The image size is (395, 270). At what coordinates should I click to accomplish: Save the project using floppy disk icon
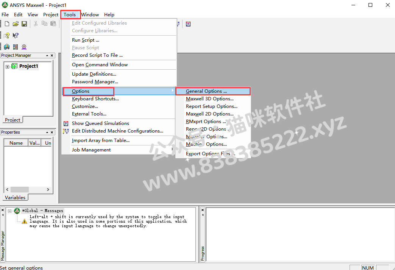pos(24,24)
